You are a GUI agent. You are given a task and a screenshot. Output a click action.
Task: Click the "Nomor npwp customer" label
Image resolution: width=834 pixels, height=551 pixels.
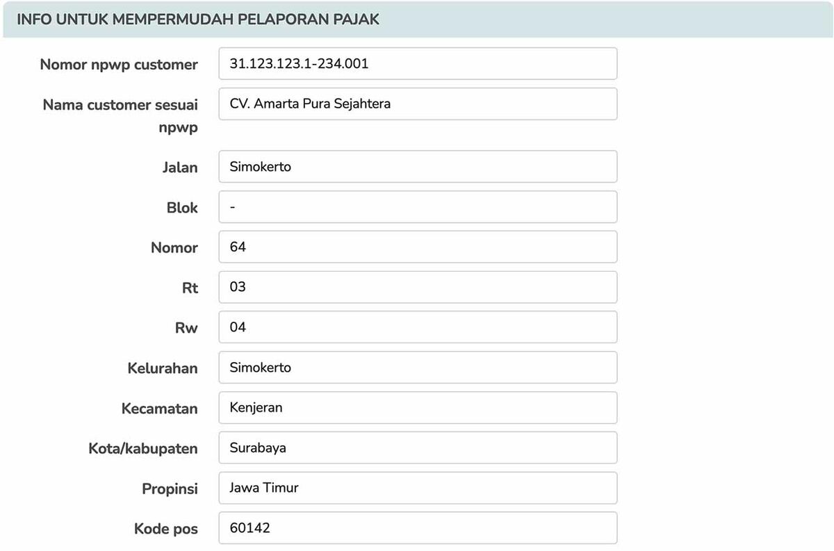tap(119, 65)
